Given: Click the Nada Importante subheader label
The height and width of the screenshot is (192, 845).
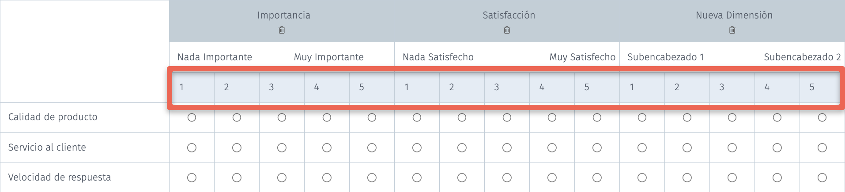Looking at the screenshot, I should click(x=215, y=57).
